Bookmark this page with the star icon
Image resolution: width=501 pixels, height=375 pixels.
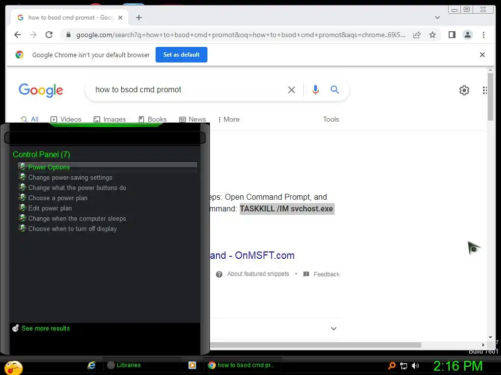pos(433,35)
